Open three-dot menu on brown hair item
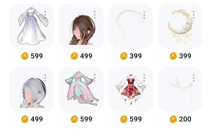 click(95, 15)
